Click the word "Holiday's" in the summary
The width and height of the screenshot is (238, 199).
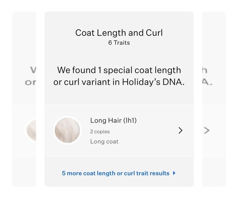coord(146,82)
